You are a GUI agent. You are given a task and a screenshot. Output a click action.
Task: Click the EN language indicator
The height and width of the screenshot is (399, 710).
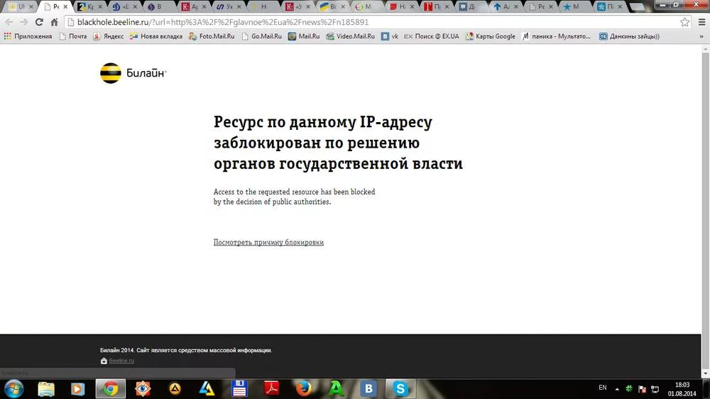tap(603, 388)
